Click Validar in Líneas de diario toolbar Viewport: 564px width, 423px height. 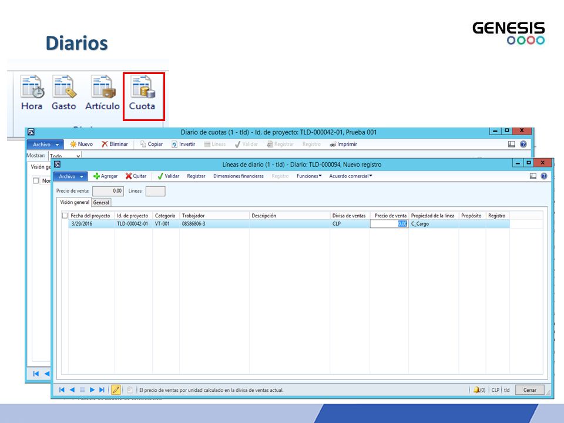(x=169, y=176)
